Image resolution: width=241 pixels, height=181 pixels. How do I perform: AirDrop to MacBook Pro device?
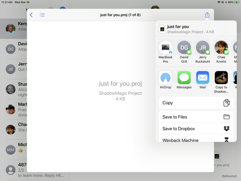click(165, 48)
